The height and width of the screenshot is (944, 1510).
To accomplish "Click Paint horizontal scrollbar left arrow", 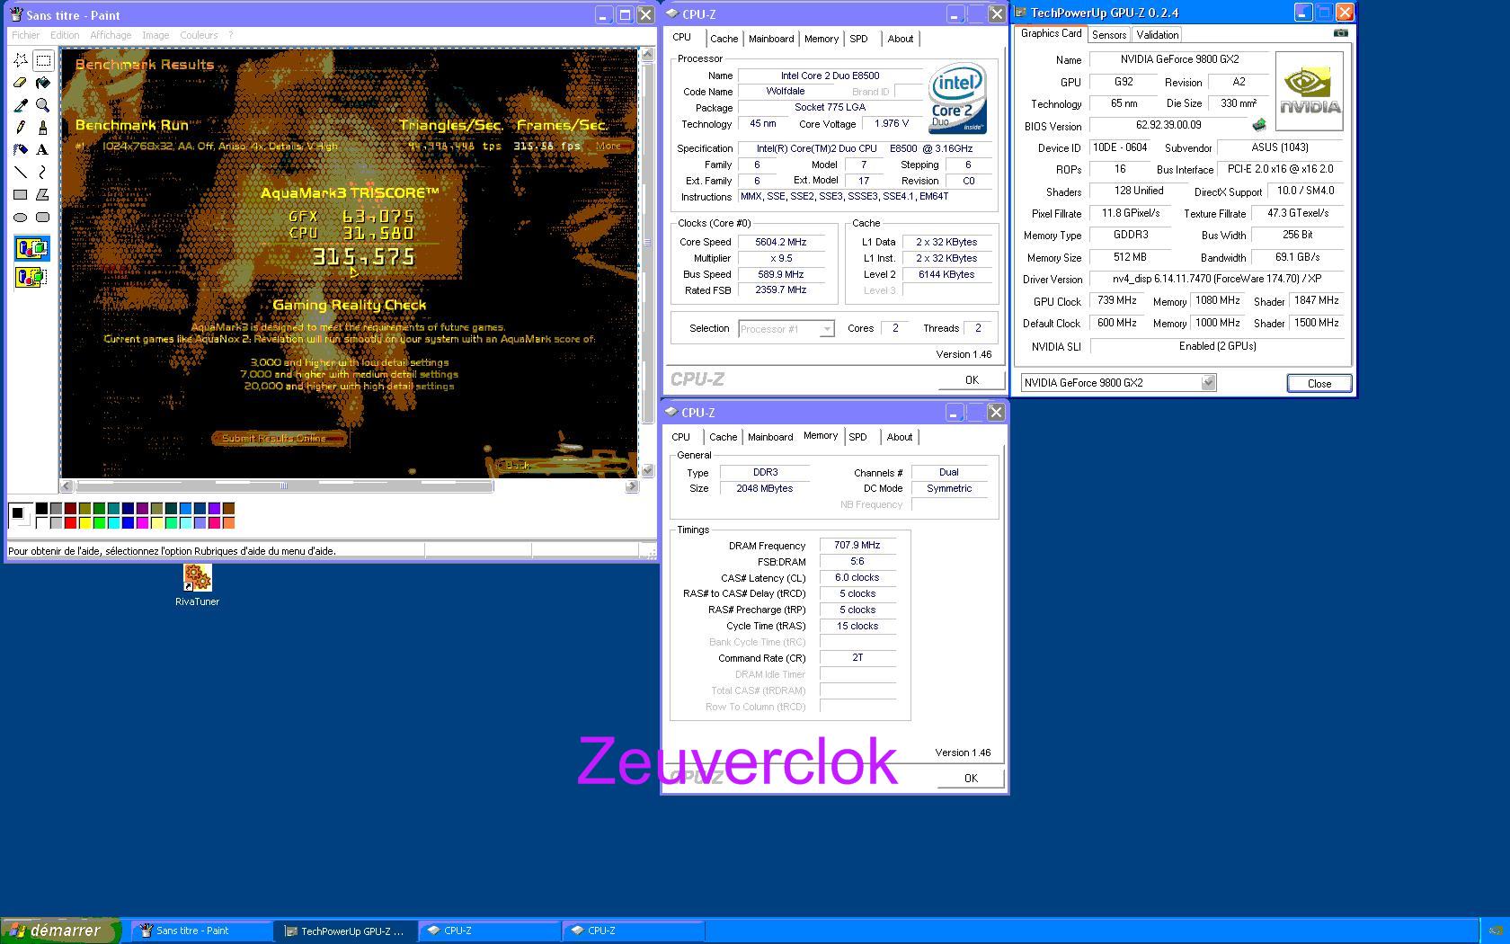I will pyautogui.click(x=67, y=486).
